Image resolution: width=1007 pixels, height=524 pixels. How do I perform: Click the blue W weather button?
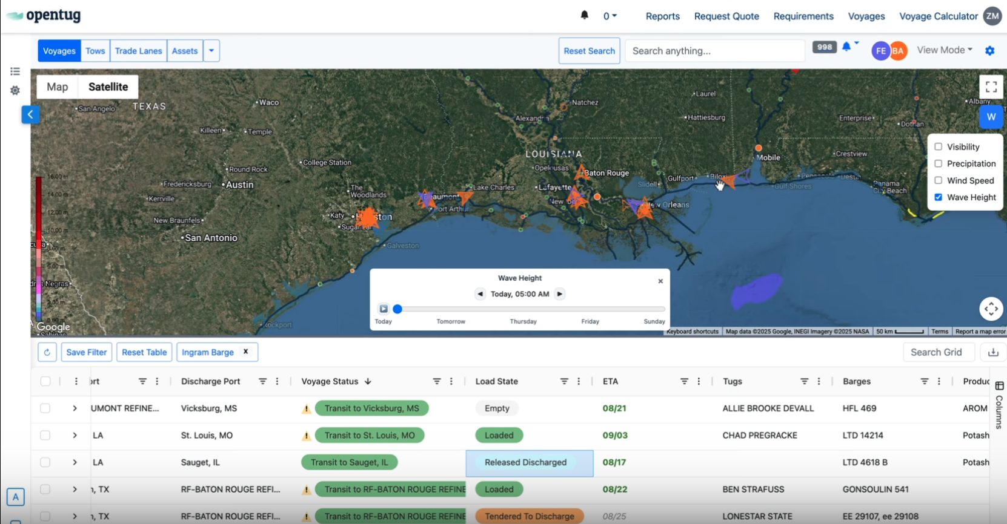pyautogui.click(x=991, y=117)
